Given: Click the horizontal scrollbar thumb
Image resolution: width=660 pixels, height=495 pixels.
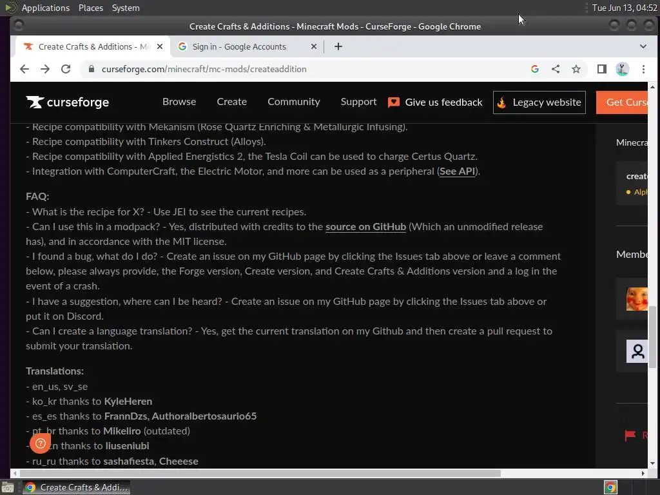Looking at the screenshot, I should [260, 473].
